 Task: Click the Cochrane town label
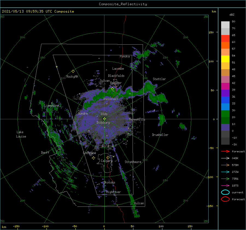(89, 153)
